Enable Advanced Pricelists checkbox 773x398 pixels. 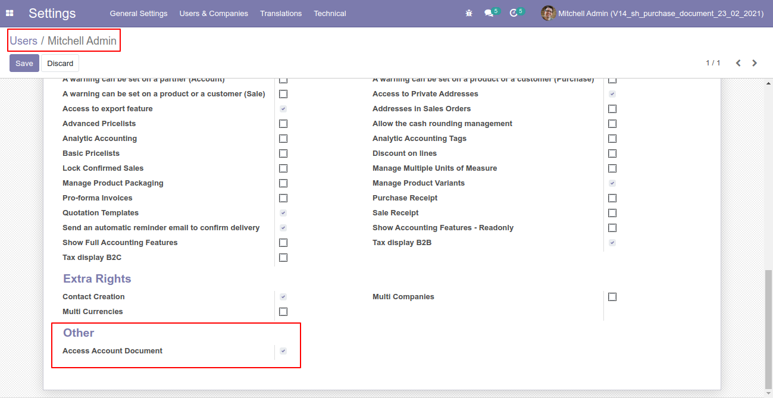point(283,124)
